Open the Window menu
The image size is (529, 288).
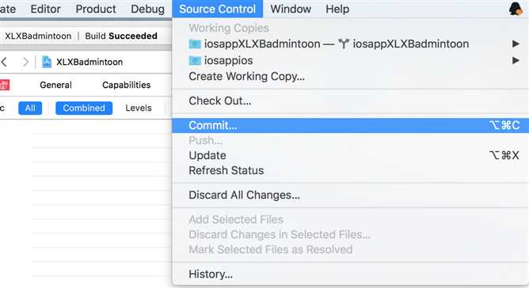(x=291, y=9)
